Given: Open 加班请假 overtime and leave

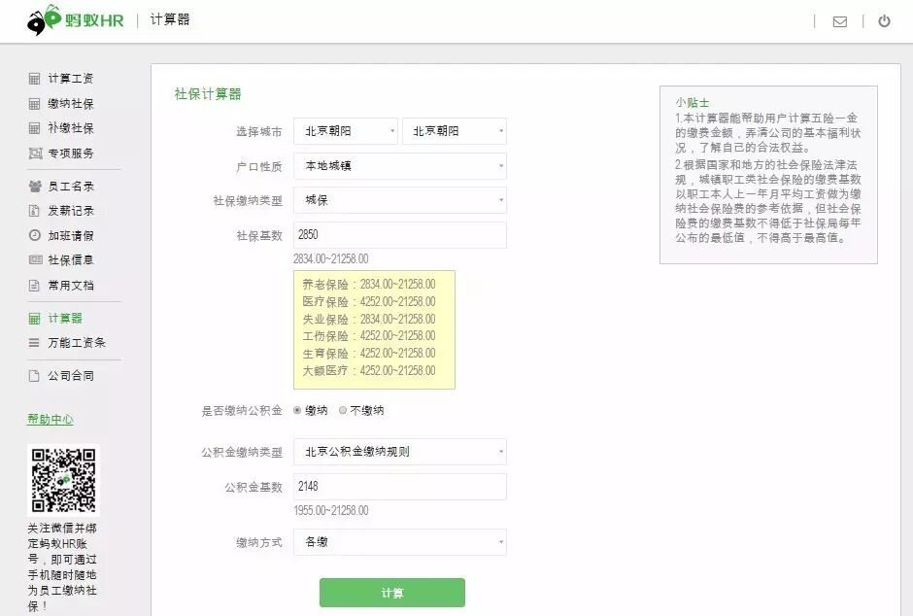Looking at the screenshot, I should point(64,234).
